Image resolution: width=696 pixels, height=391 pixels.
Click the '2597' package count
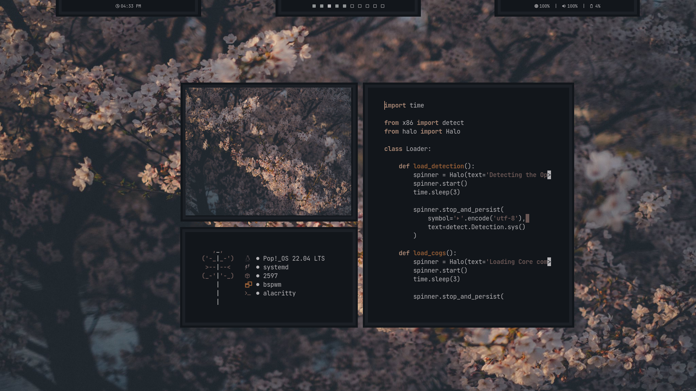pos(270,276)
